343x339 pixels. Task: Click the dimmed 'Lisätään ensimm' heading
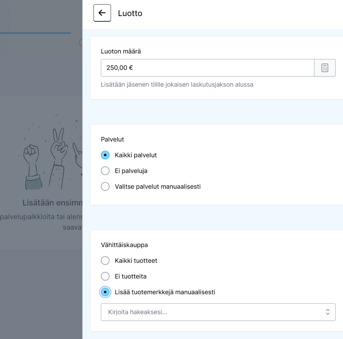[52, 203]
